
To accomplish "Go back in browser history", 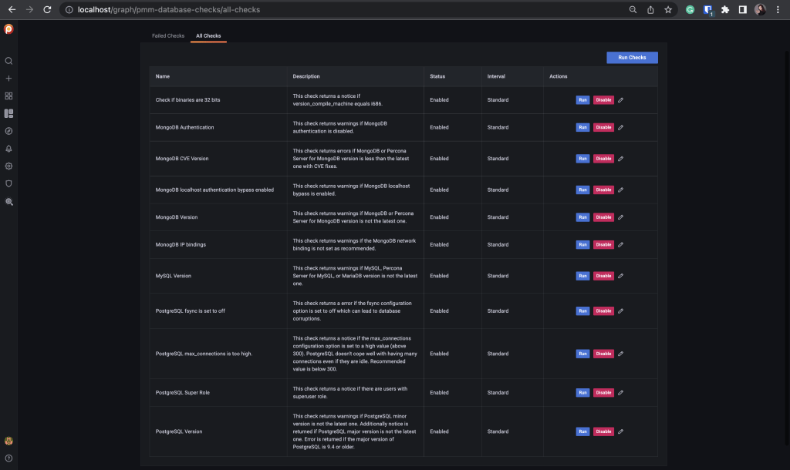I will [12, 9].
